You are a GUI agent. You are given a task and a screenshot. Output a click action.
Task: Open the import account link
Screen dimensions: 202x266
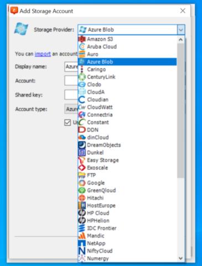point(43,54)
